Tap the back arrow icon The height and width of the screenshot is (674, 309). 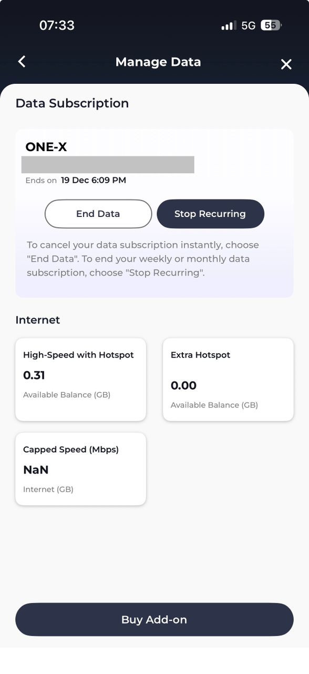click(22, 62)
